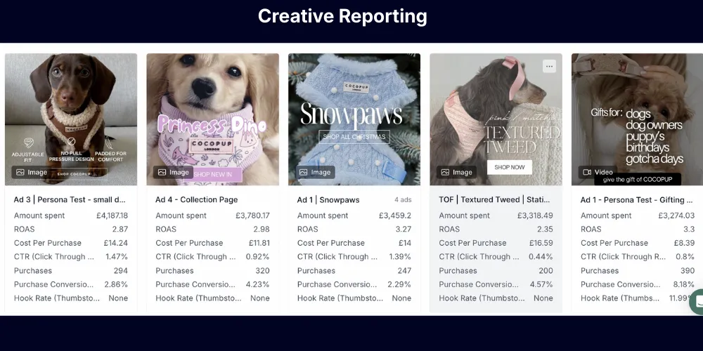Image resolution: width=703 pixels, height=351 pixels.
Task: Open the Gifts for dogs video thumbnail
Action: click(637, 119)
